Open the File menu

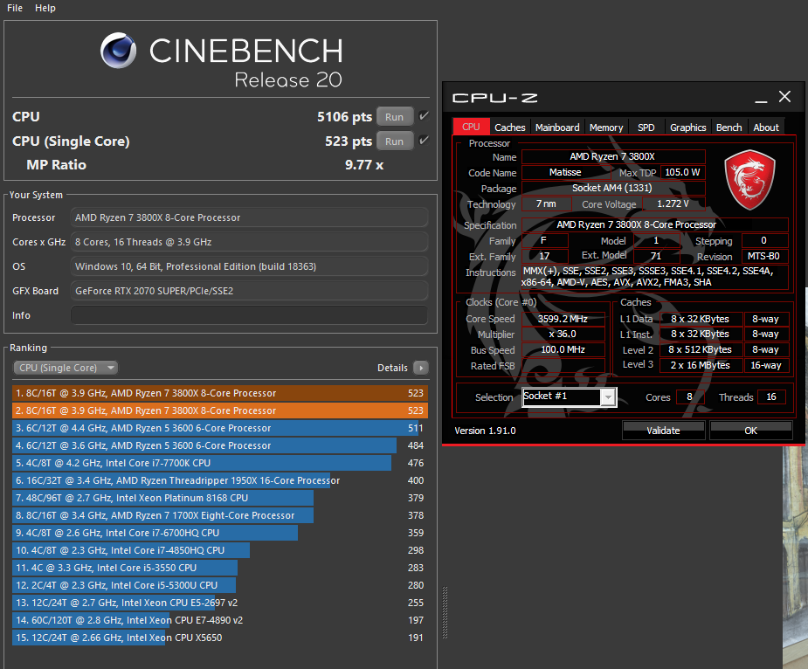point(15,8)
